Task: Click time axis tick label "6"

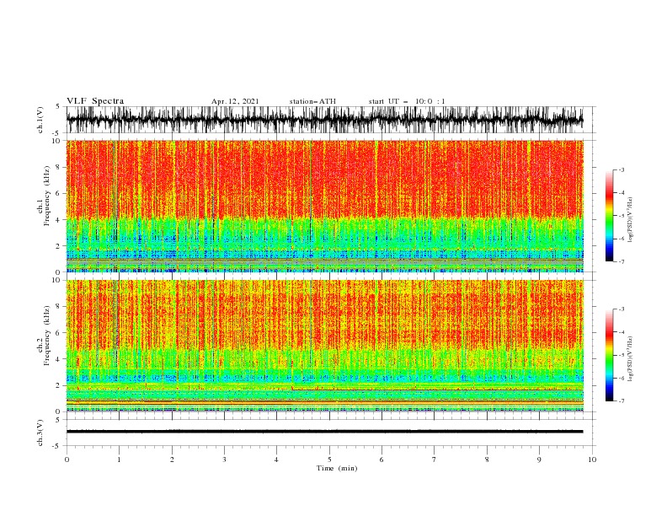Action: [382, 460]
